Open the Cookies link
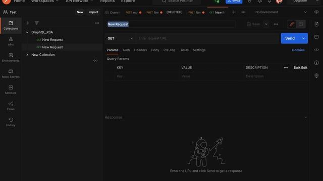Image resolution: width=323 pixels, height=181 pixels. (x=298, y=50)
